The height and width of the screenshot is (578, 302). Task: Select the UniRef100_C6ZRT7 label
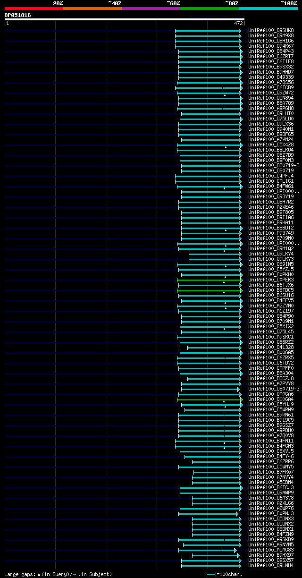(x=271, y=56)
